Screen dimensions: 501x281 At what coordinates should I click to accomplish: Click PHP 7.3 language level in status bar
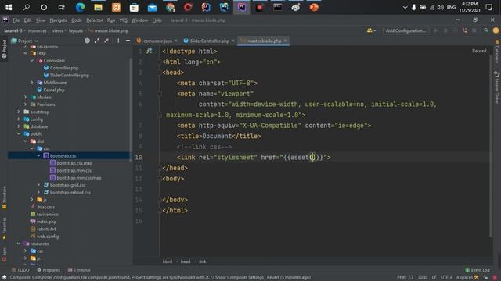click(405, 277)
